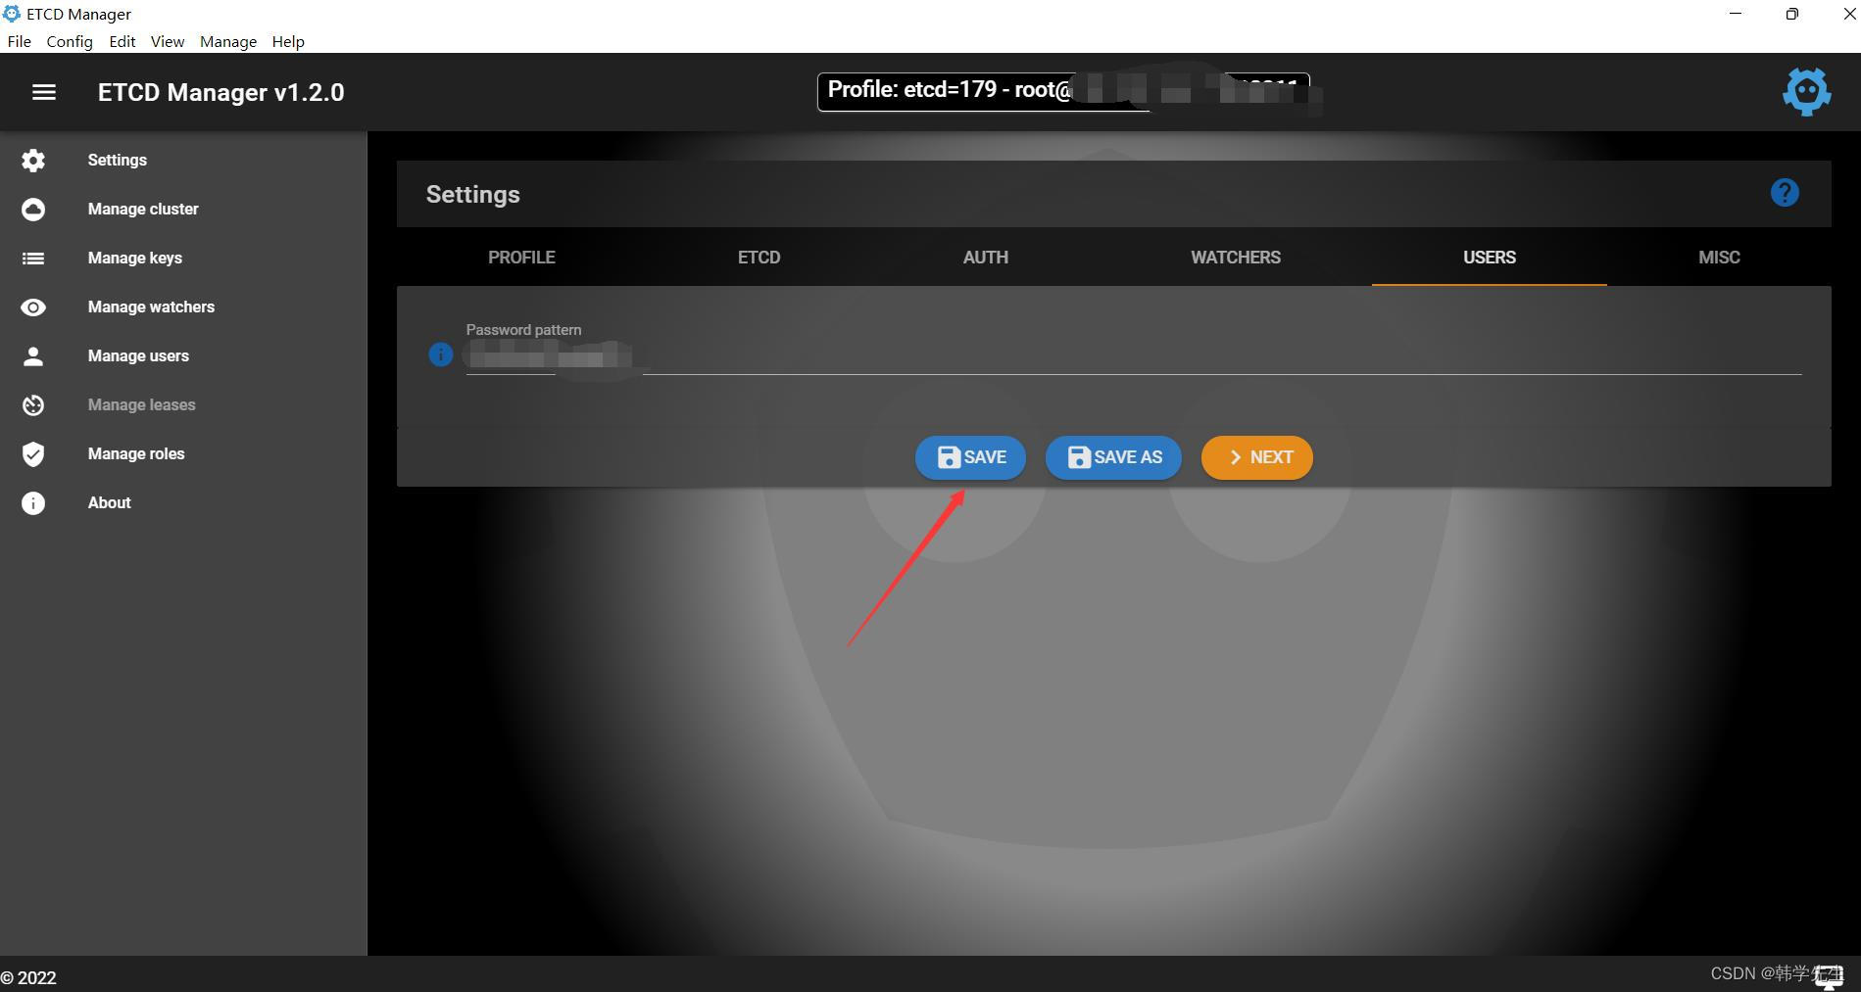Switch to the MISC tab
1861x992 pixels.
[x=1719, y=258]
